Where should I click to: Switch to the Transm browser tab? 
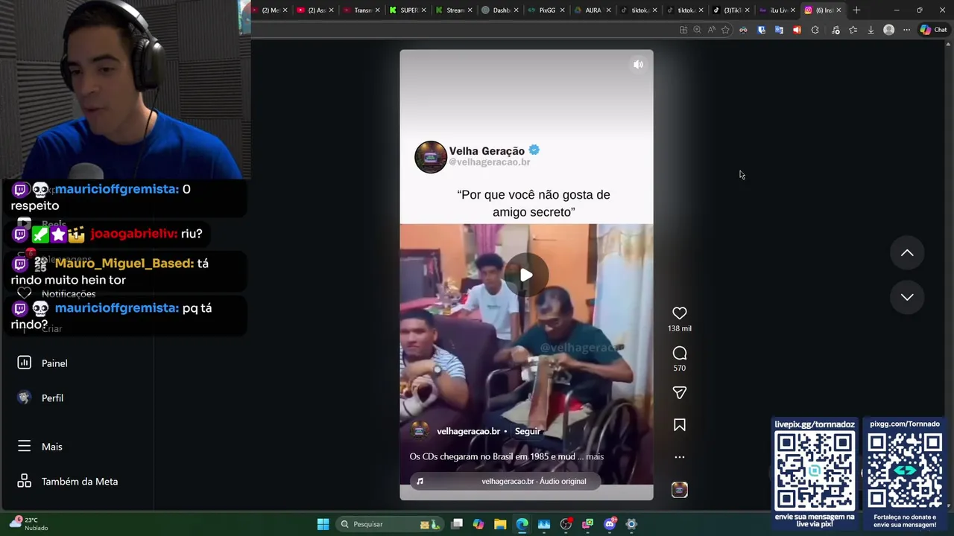(x=362, y=10)
